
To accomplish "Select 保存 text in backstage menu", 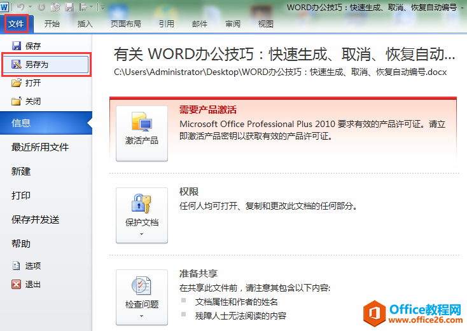I will point(33,46).
